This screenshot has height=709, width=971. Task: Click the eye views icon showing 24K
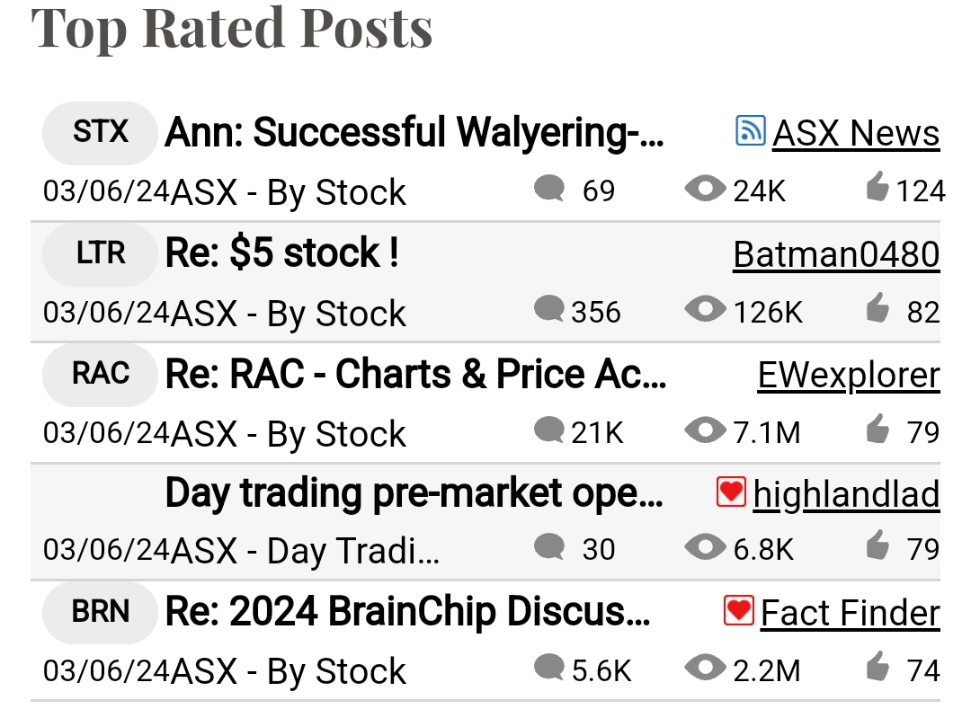pyautogui.click(x=705, y=188)
